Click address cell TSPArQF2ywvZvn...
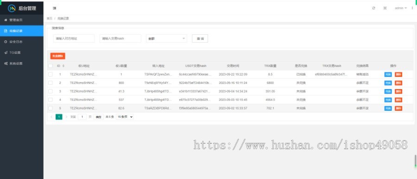The width and height of the screenshot is (417, 179). pos(158,74)
